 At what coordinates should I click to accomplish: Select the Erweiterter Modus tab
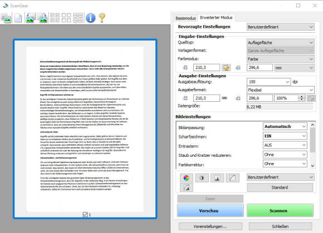coord(216,17)
